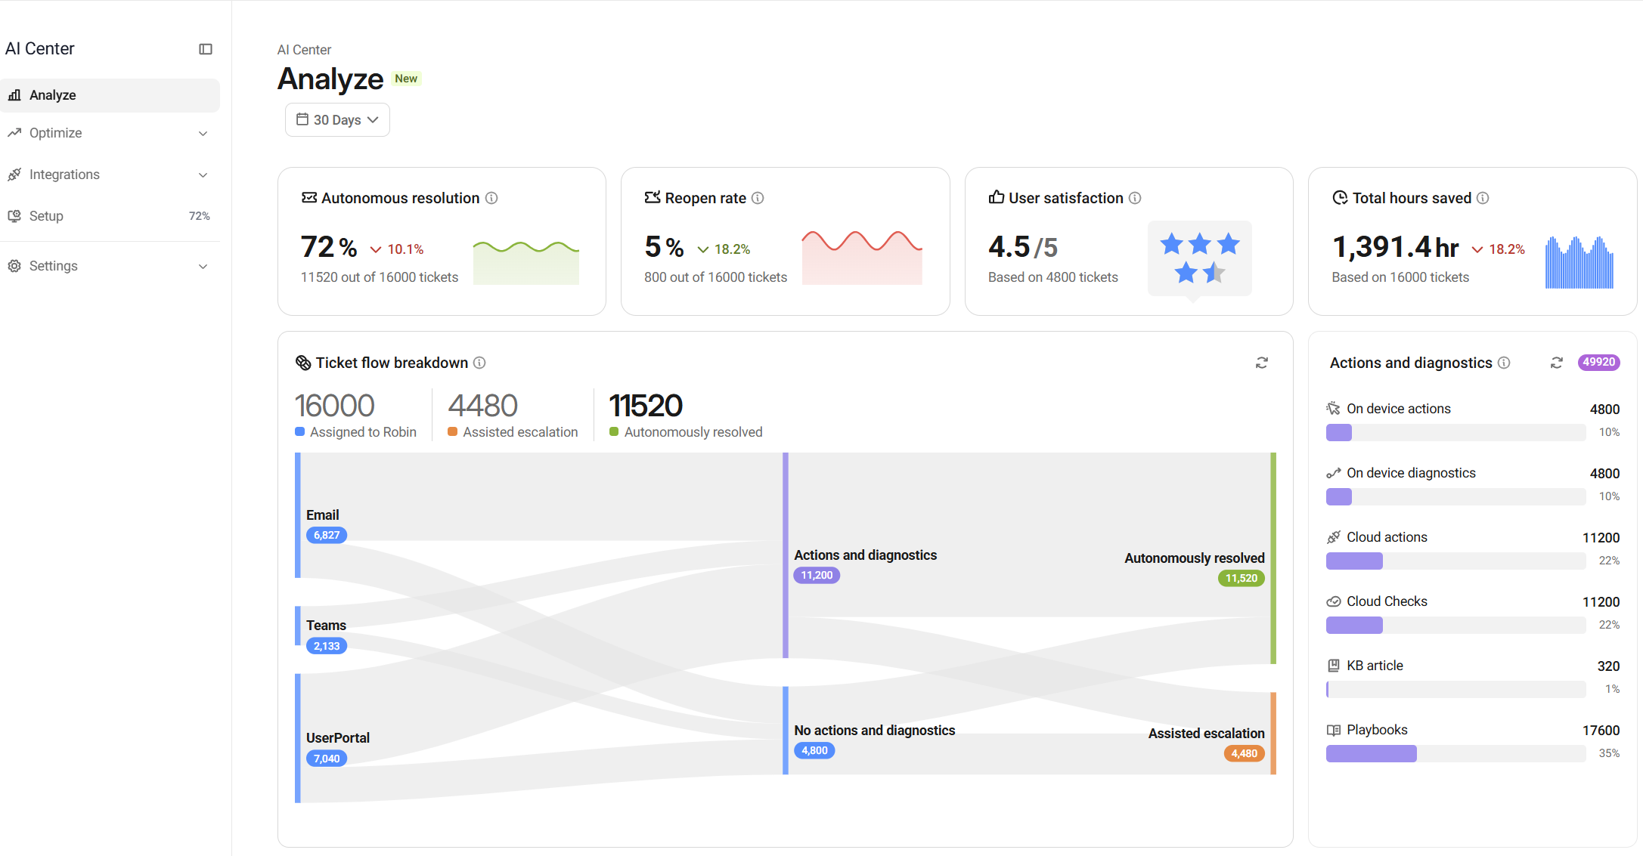Show info for Ticket flow breakdown
The width and height of the screenshot is (1643, 856).
point(479,363)
